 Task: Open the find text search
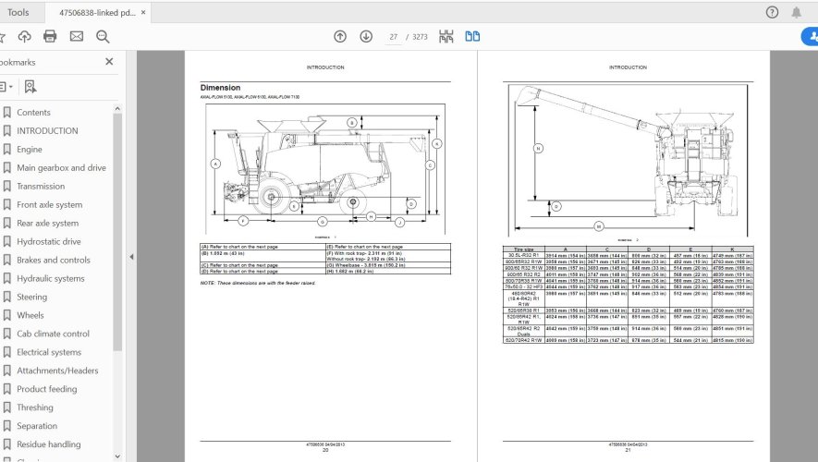click(103, 37)
